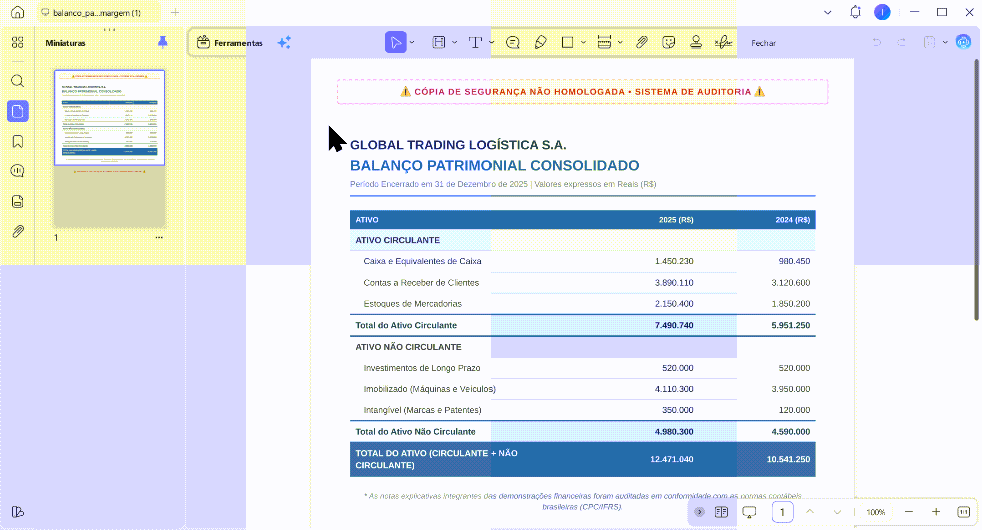982x530 pixels.
Task: Open the search panel in the left sidebar
Action: pos(18,81)
